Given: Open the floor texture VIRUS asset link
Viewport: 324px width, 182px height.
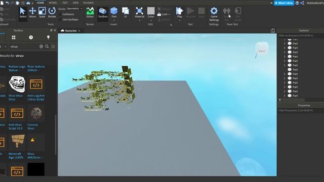Looking at the screenshot, I should [x=36, y=68].
